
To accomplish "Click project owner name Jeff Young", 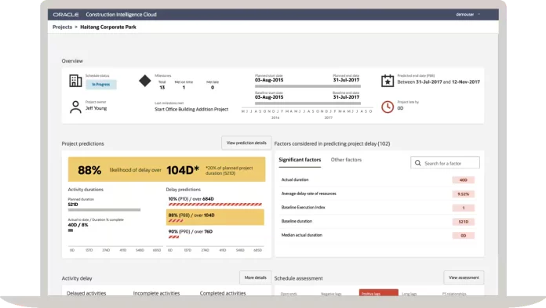I will 96,108.
